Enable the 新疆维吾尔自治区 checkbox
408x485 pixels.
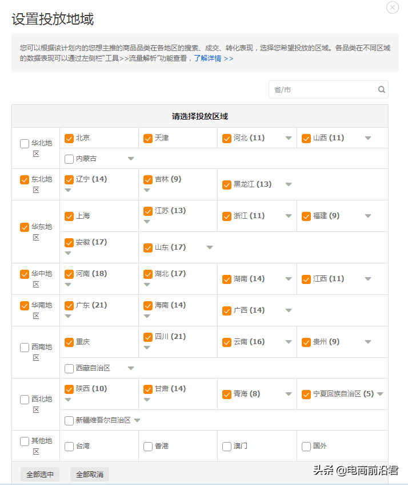(69, 421)
